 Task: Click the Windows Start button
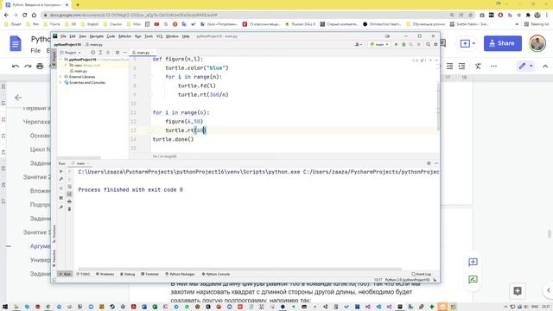pos(5,307)
